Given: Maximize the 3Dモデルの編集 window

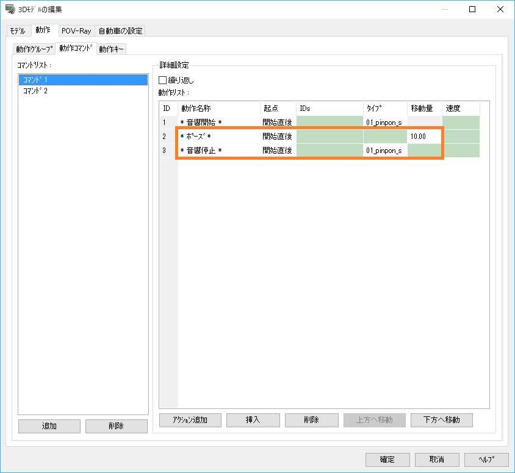Looking at the screenshot, I should [x=472, y=9].
